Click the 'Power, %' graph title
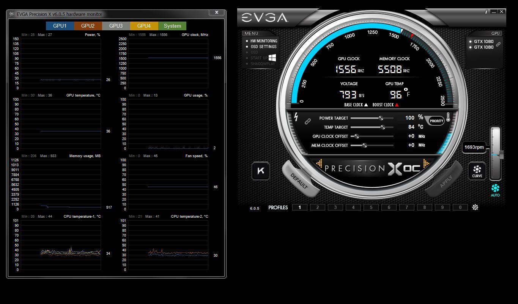 [x=93, y=35]
